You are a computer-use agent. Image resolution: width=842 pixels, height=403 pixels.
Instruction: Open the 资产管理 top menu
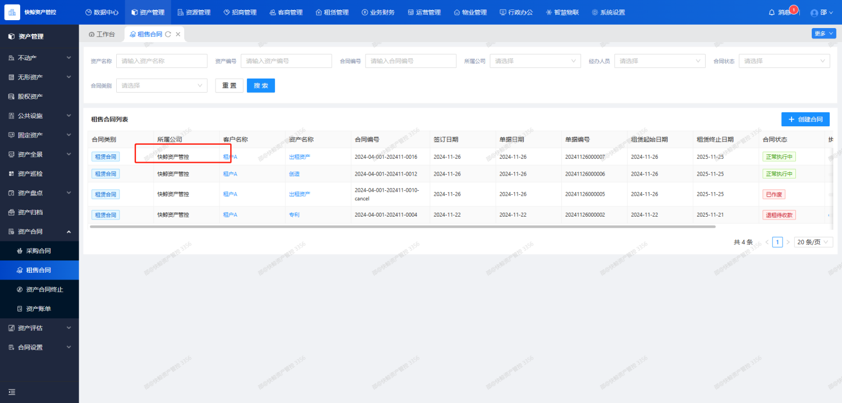148,12
